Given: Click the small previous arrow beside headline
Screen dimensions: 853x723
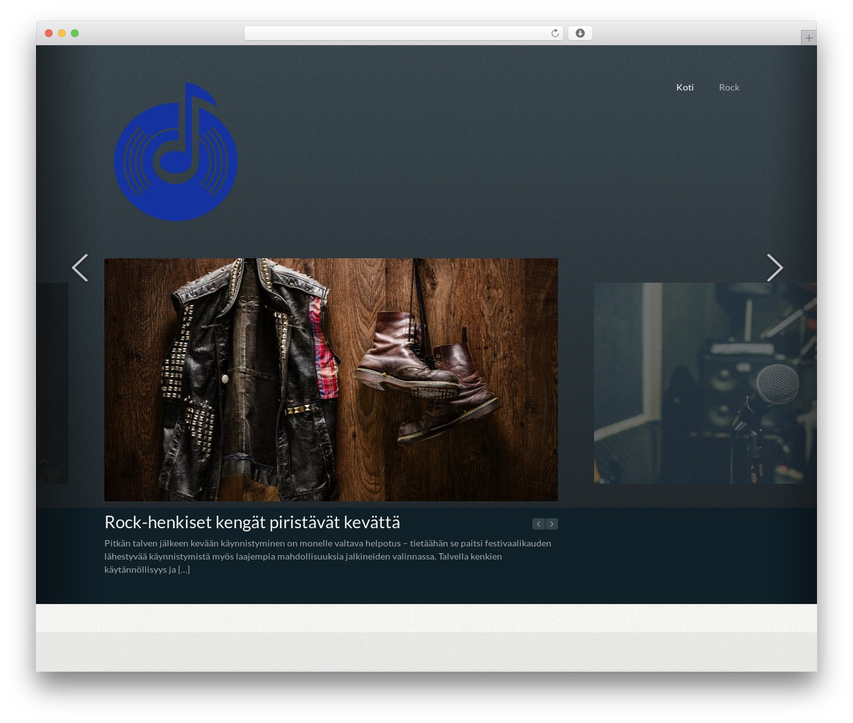Looking at the screenshot, I should tap(538, 524).
